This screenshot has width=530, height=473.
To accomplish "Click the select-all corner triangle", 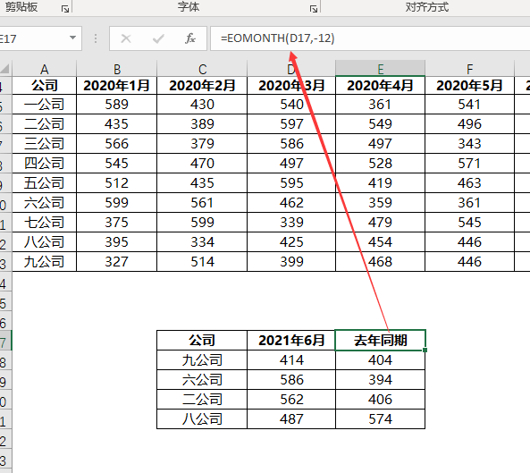I will click(5, 69).
